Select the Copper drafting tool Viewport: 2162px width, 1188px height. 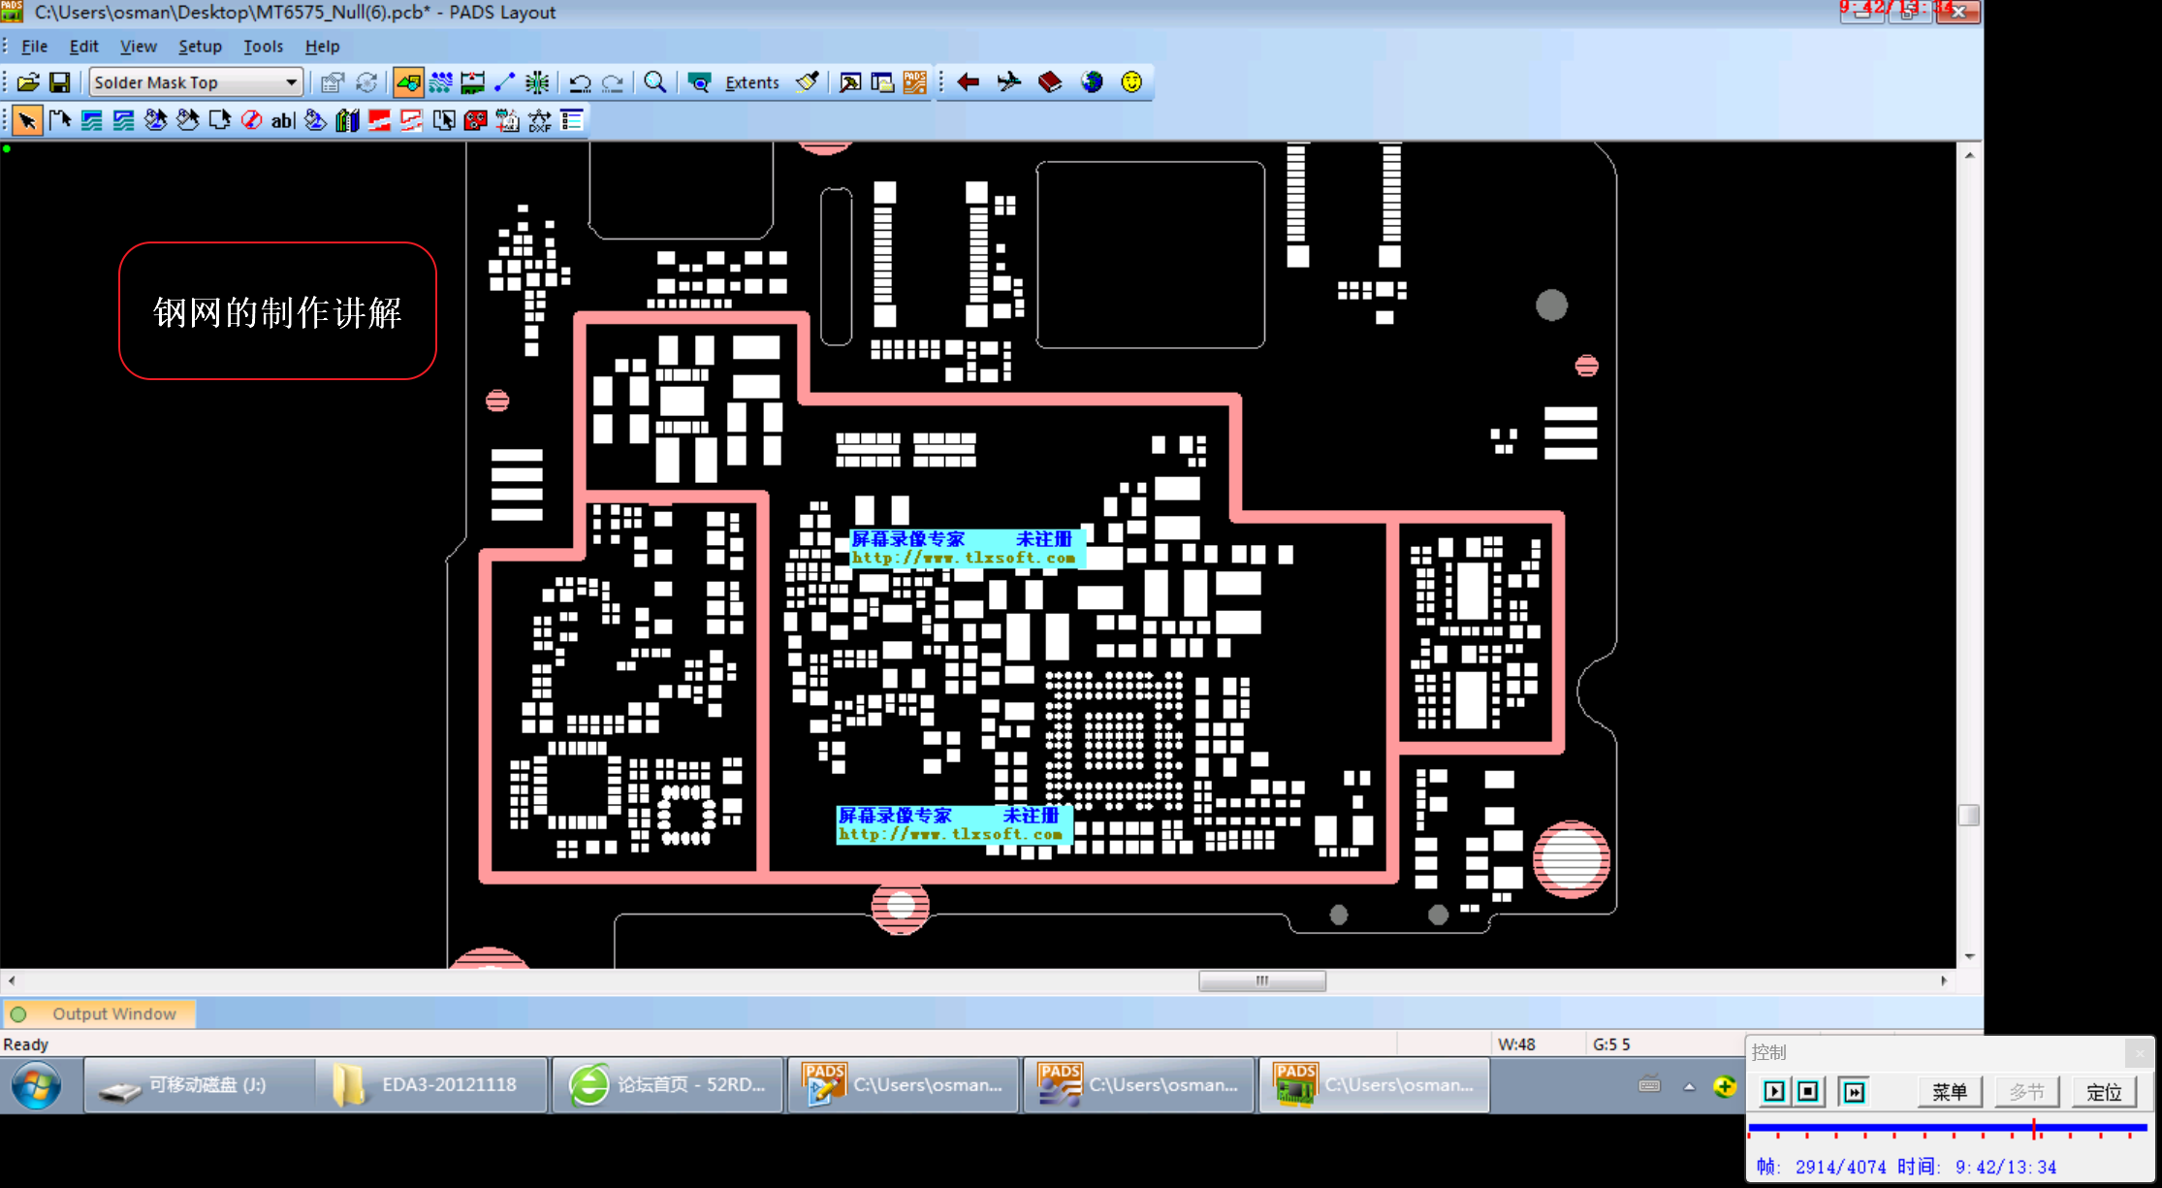pyautogui.click(x=92, y=120)
